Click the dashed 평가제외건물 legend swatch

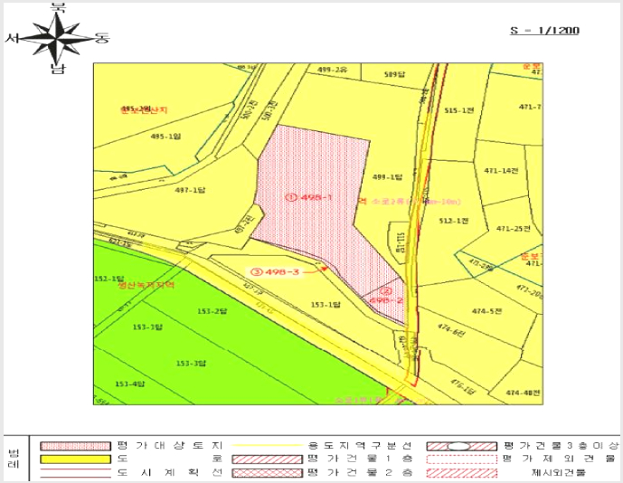tap(462, 459)
